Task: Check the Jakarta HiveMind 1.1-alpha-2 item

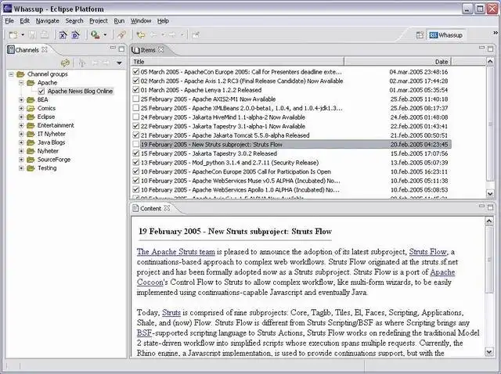Action: coord(135,117)
